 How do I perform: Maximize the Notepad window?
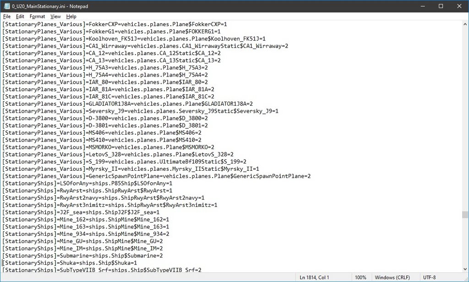(x=441, y=6)
